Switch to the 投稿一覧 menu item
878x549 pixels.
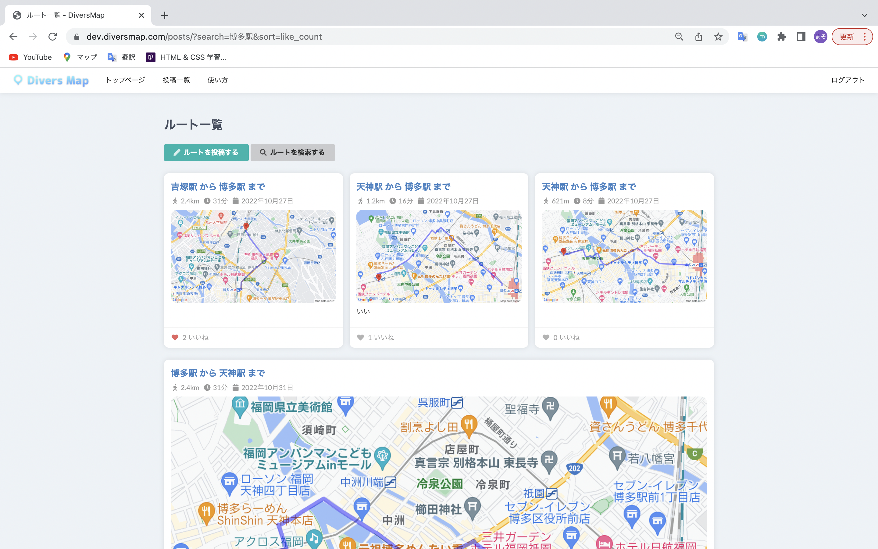click(177, 80)
